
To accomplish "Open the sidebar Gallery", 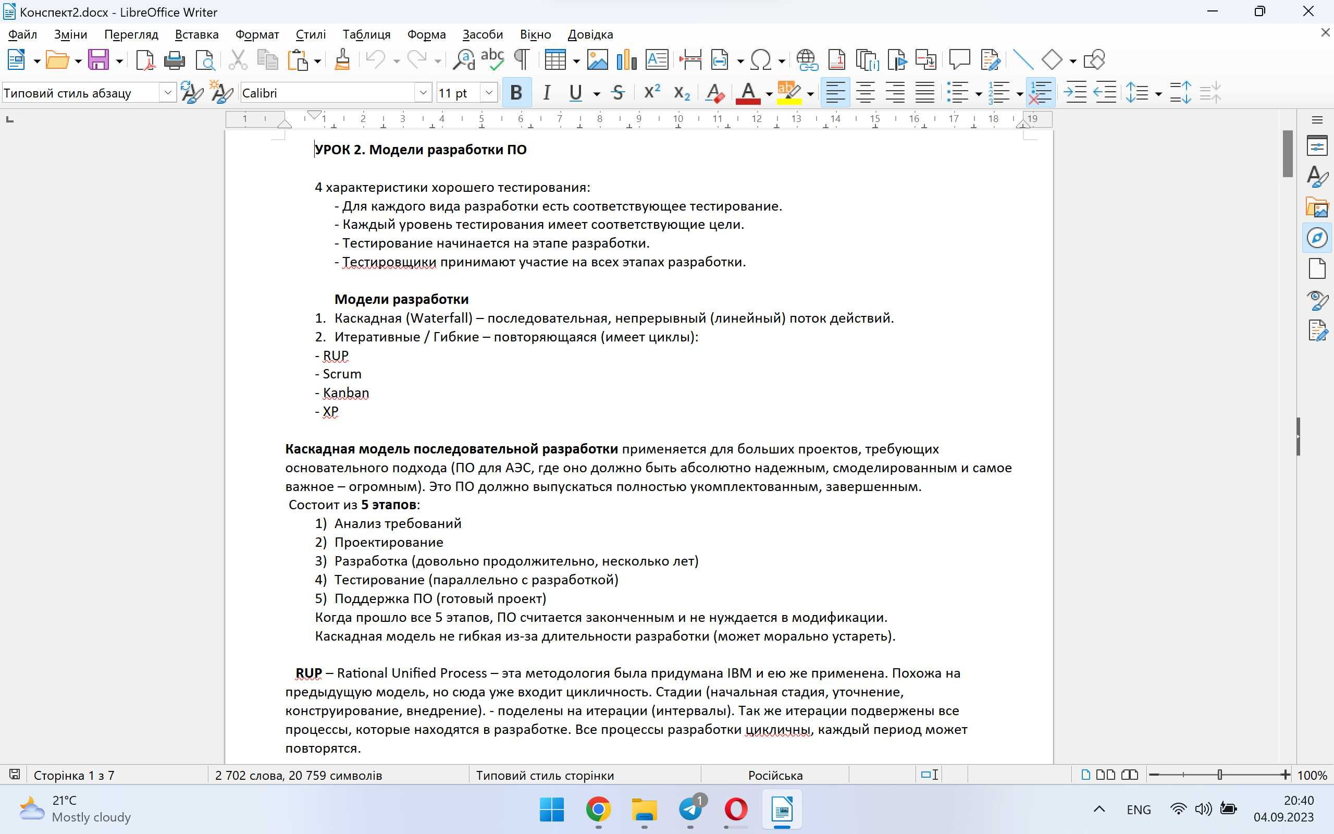I will (x=1317, y=207).
